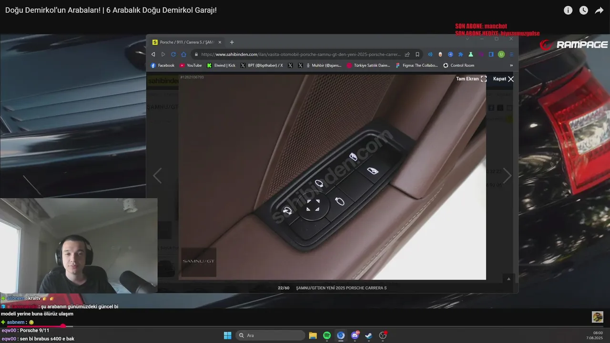This screenshot has width=610, height=343.
Task: Click the 22/60 photo counter
Action: 284,288
